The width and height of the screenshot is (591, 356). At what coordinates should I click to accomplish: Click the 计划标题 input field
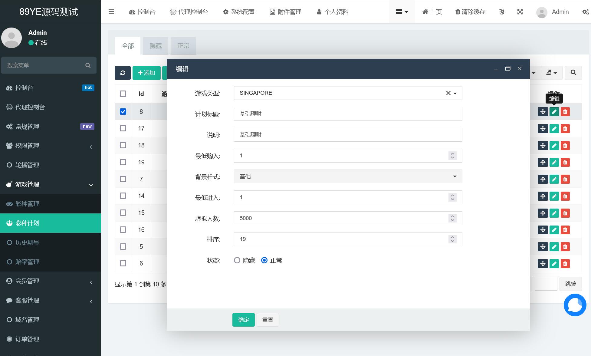pyautogui.click(x=348, y=114)
